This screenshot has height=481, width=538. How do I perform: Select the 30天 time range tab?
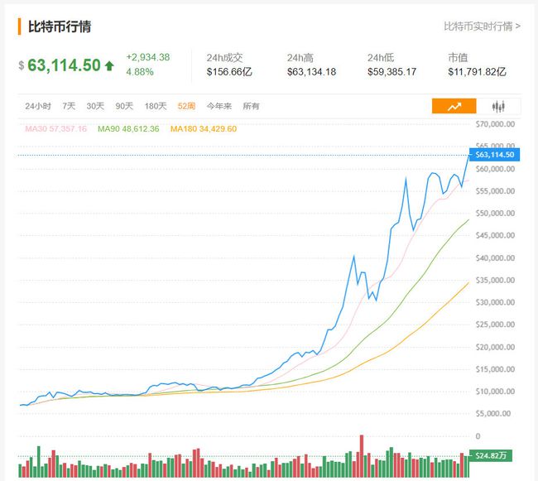[95, 106]
